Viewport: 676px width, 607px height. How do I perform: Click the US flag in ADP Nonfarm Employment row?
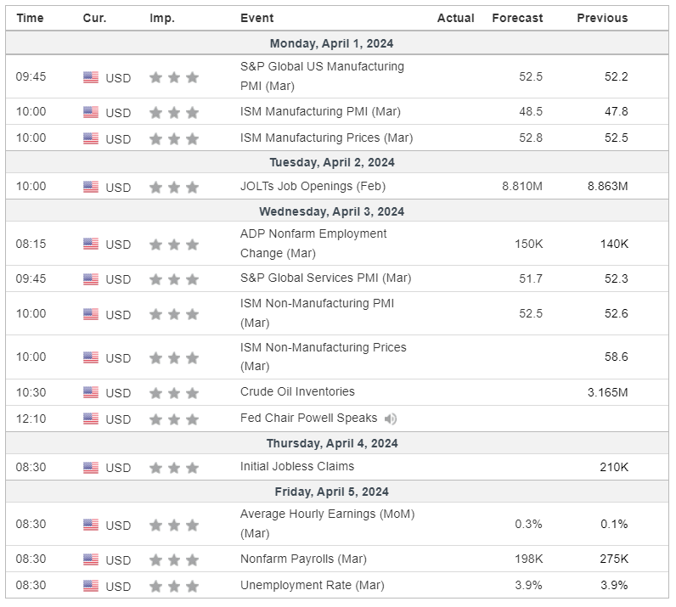click(91, 244)
